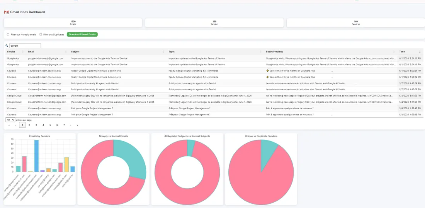
Task: Click the Gmail Inbox Dashboard title
Action: [27, 12]
